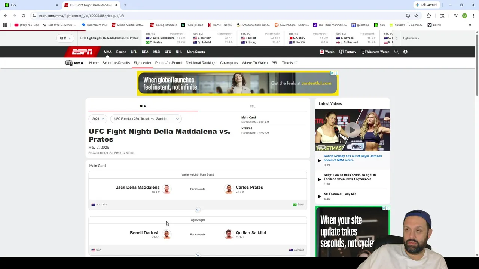Open the Tickets external link

point(289,63)
